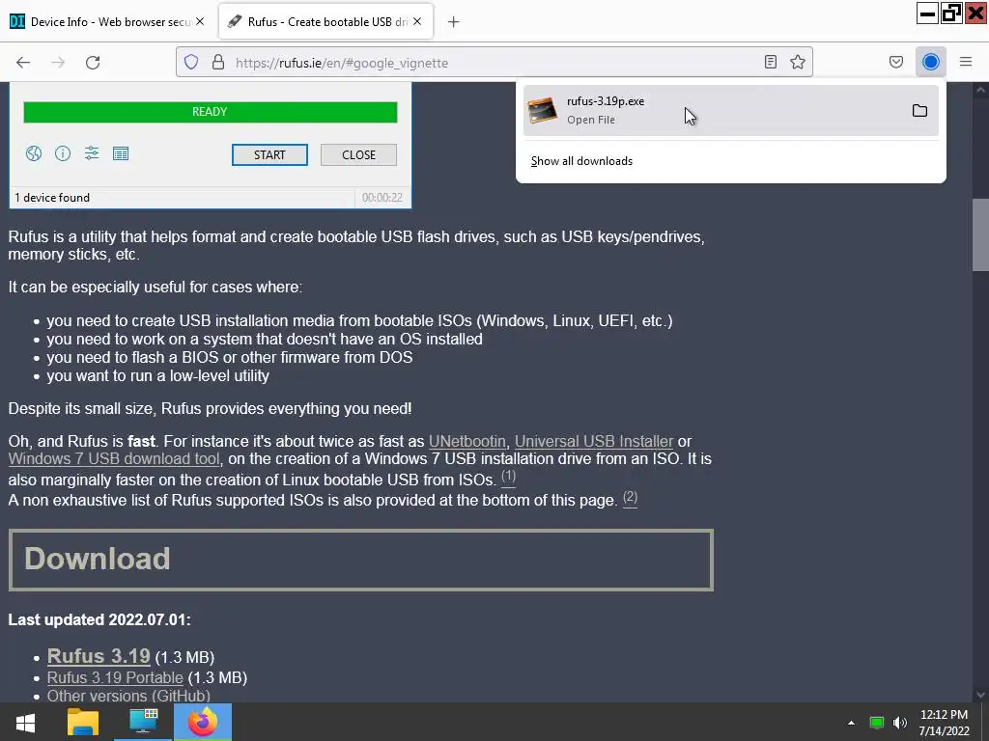Image resolution: width=989 pixels, height=741 pixels.
Task: Bookmark this page with star
Action: coord(797,62)
